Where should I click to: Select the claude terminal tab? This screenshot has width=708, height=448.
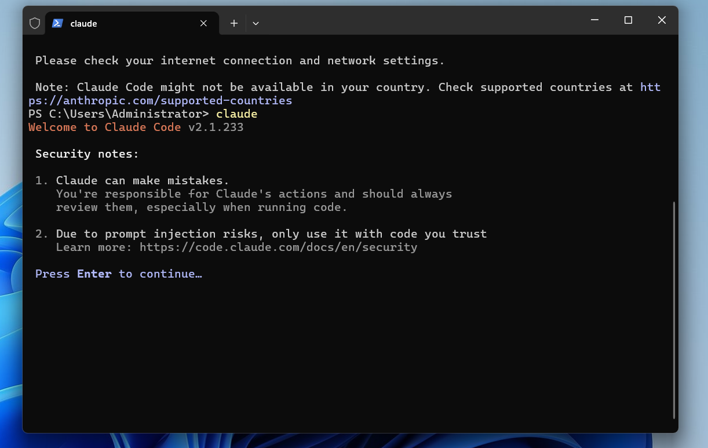(x=132, y=23)
